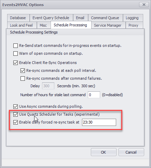151x168 pixels.
Task: Uncheck re-sync commands at each poll interval
Action: coord(23,70)
